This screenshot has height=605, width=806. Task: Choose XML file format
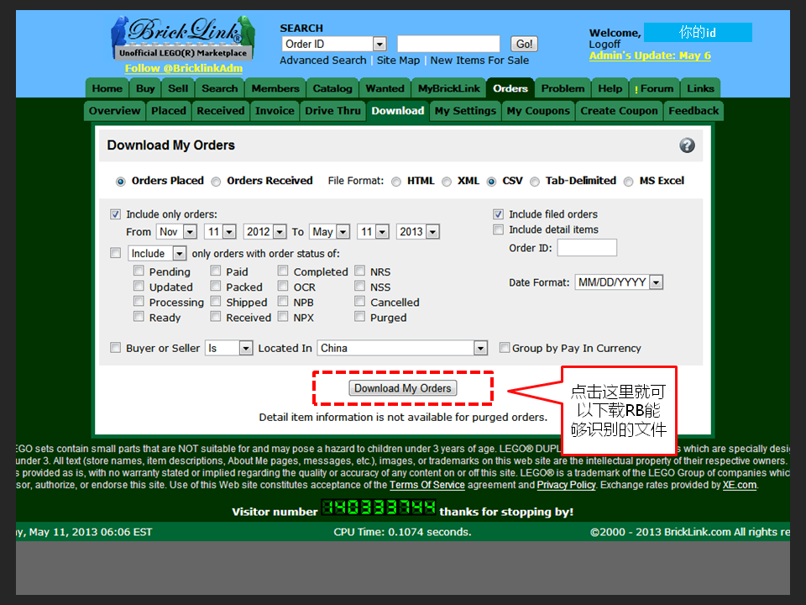click(x=447, y=181)
